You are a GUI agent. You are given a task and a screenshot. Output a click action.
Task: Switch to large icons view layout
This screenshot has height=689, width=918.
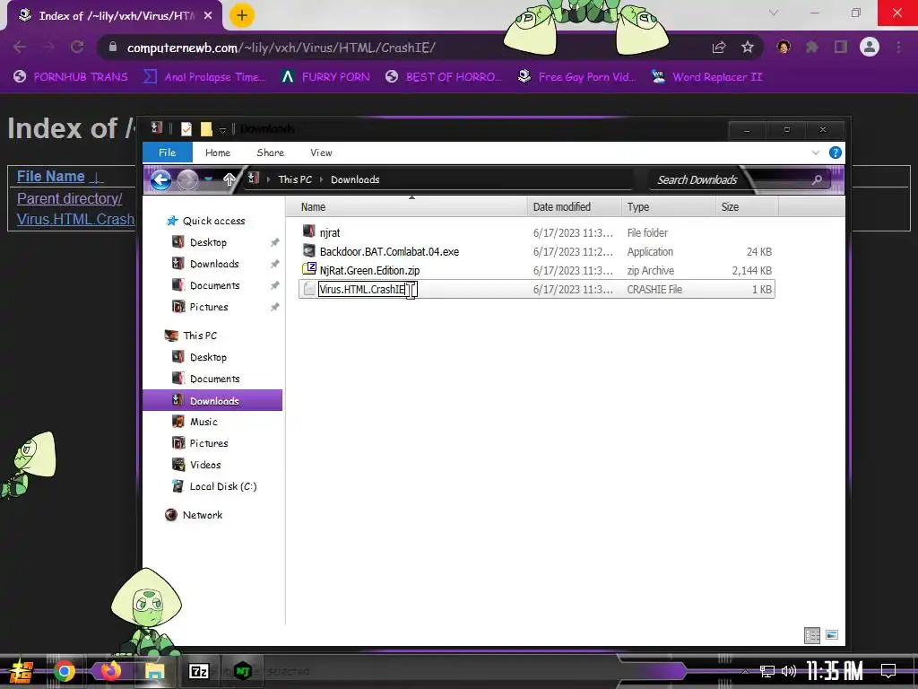pyautogui.click(x=832, y=635)
